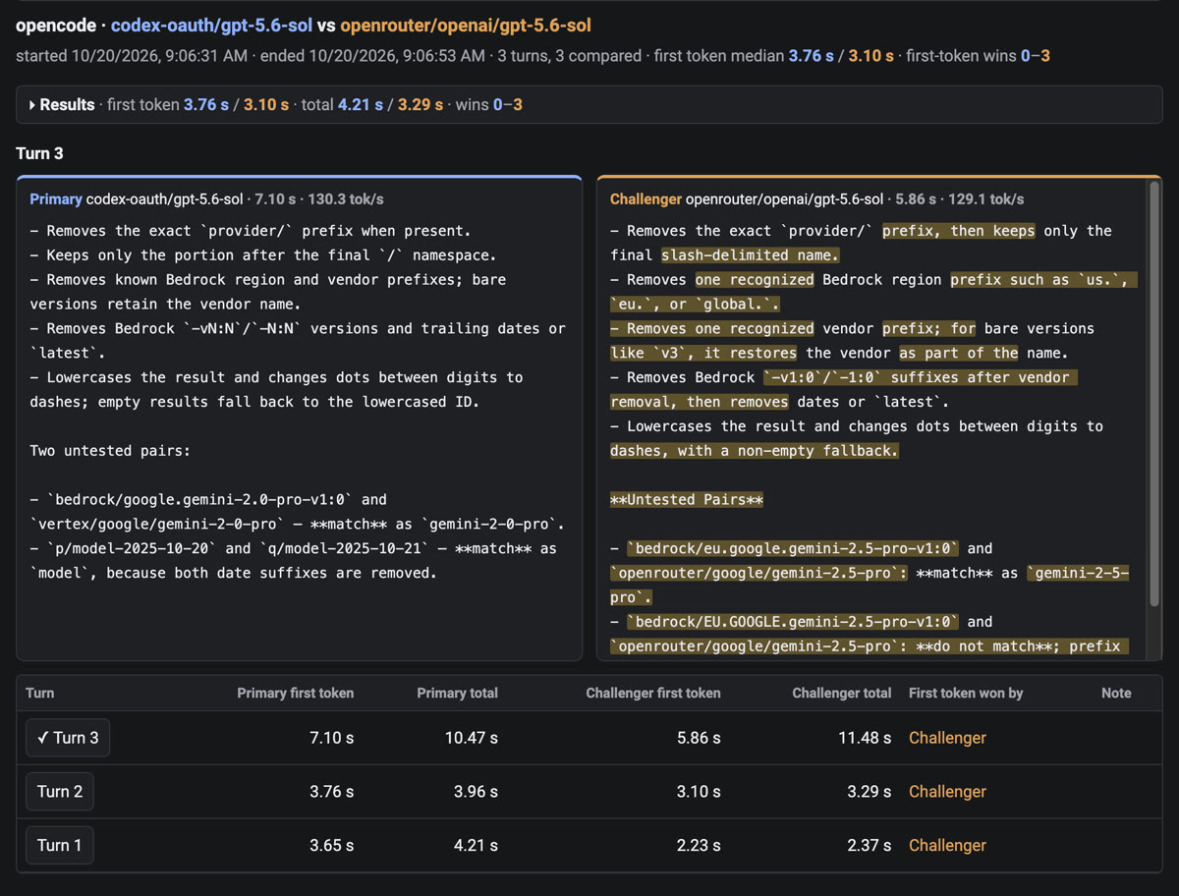This screenshot has width=1179, height=896.
Task: Click Challenger winner in Turn 3 row
Action: pyautogui.click(x=947, y=738)
